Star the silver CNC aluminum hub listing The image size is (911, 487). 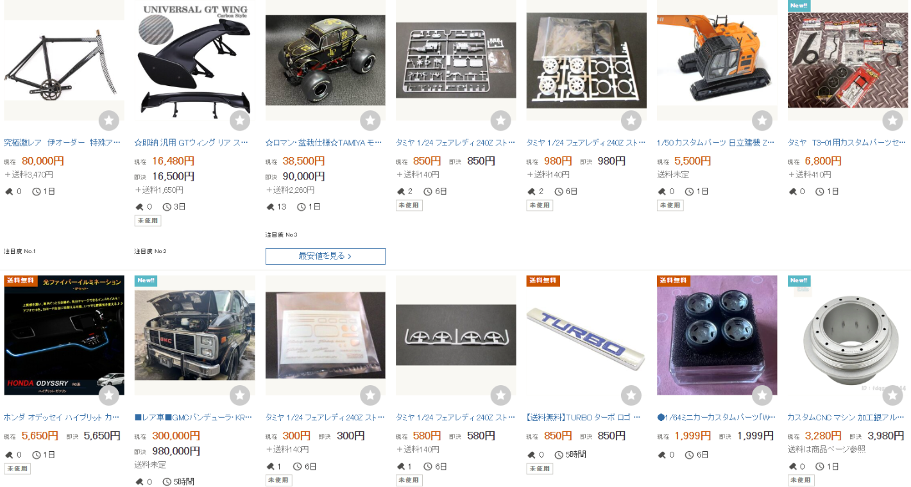click(892, 395)
